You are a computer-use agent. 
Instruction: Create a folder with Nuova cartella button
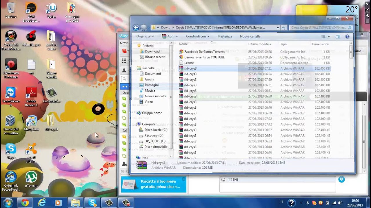pyautogui.click(x=250, y=36)
